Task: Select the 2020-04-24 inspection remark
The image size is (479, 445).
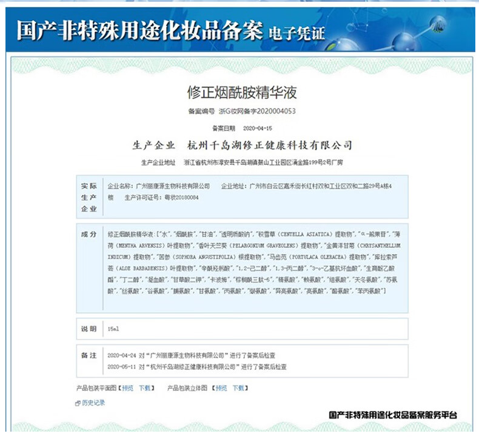Action: 191,355
